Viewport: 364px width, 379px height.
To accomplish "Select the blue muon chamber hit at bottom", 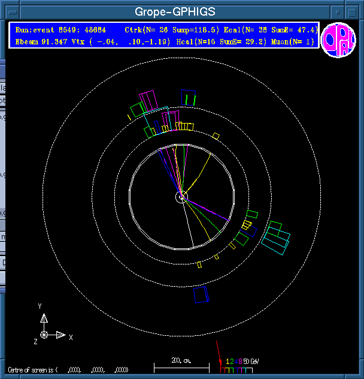I will coord(201,294).
